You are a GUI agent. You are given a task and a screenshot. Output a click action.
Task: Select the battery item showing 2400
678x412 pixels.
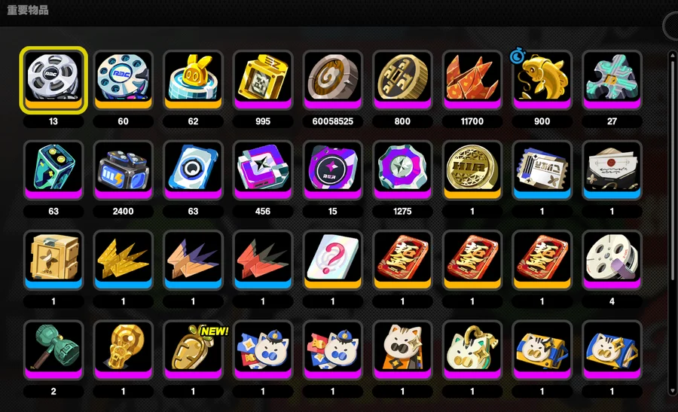tap(124, 170)
